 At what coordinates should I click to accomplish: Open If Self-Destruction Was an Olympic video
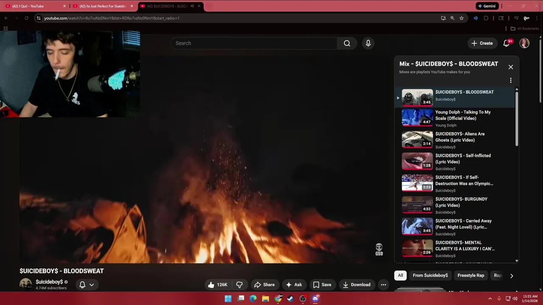pos(454,183)
